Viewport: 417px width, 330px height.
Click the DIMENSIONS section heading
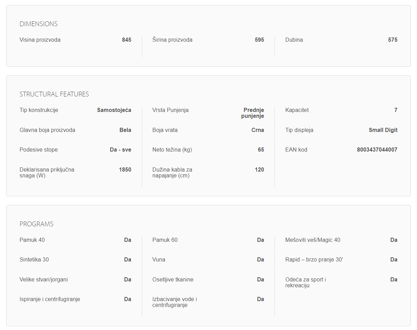click(39, 24)
